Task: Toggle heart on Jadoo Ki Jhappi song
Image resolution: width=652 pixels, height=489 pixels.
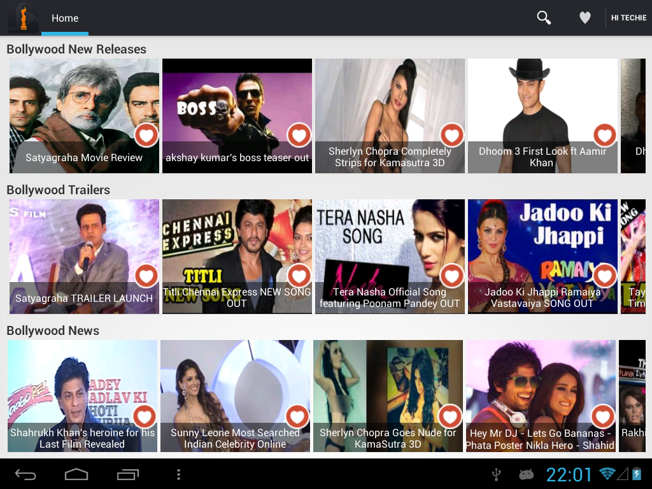Action: click(x=605, y=276)
